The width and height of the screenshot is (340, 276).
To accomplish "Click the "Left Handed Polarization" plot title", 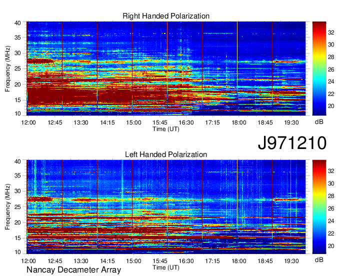I will (166, 154).
